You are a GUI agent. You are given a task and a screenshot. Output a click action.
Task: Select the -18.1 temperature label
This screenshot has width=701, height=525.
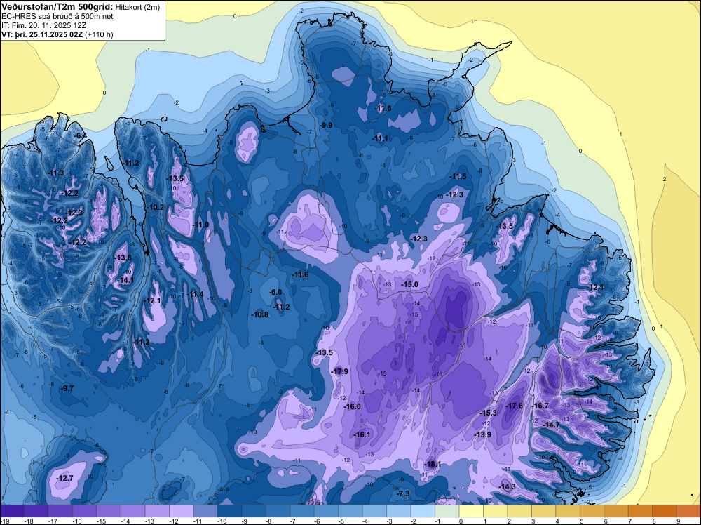coord(433,464)
